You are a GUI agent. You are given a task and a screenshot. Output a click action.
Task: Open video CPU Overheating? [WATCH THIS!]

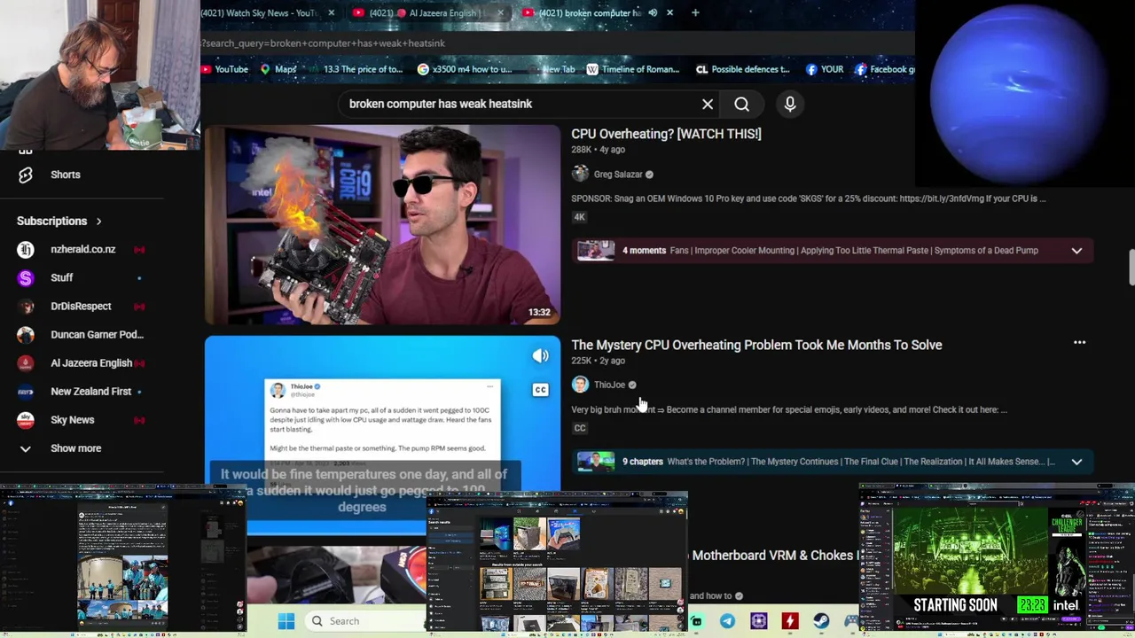click(666, 134)
